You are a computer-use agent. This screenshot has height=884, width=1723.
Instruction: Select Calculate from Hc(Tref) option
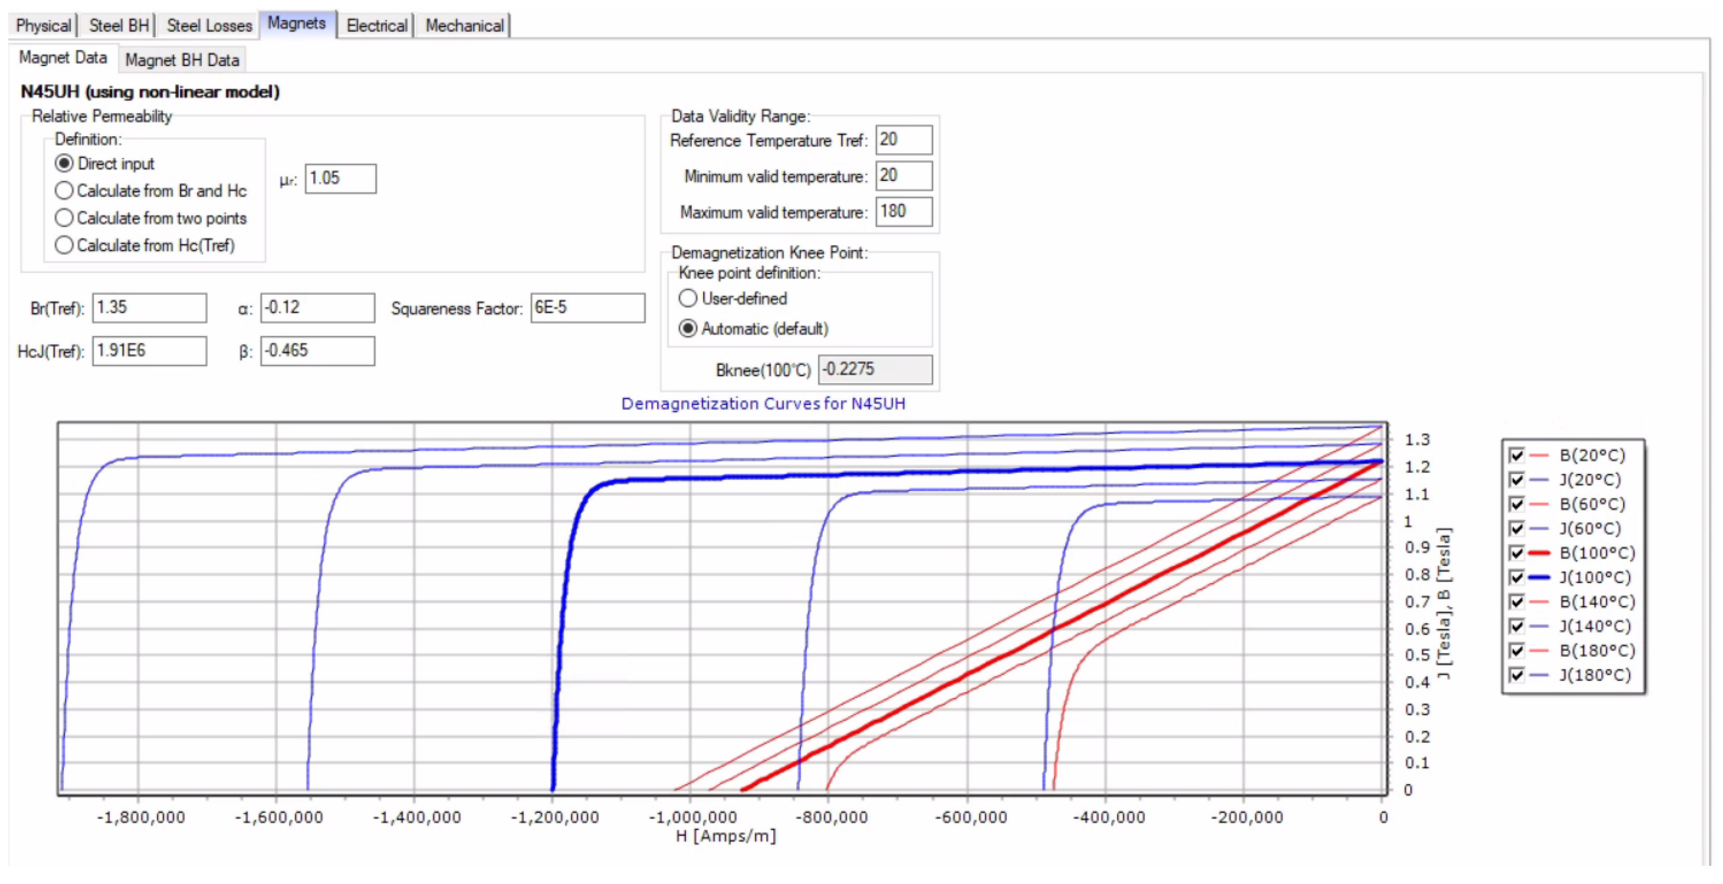[x=64, y=245]
